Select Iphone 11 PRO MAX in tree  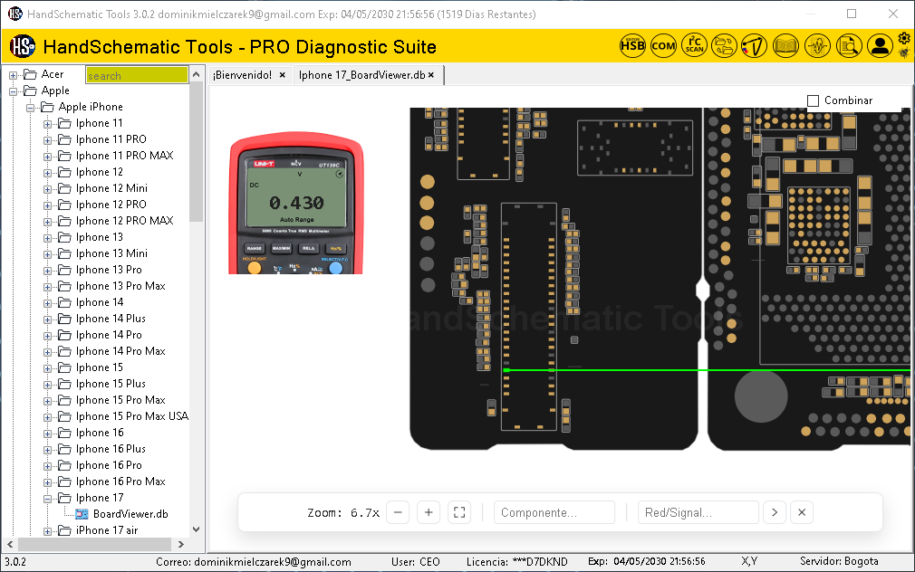[124, 156]
